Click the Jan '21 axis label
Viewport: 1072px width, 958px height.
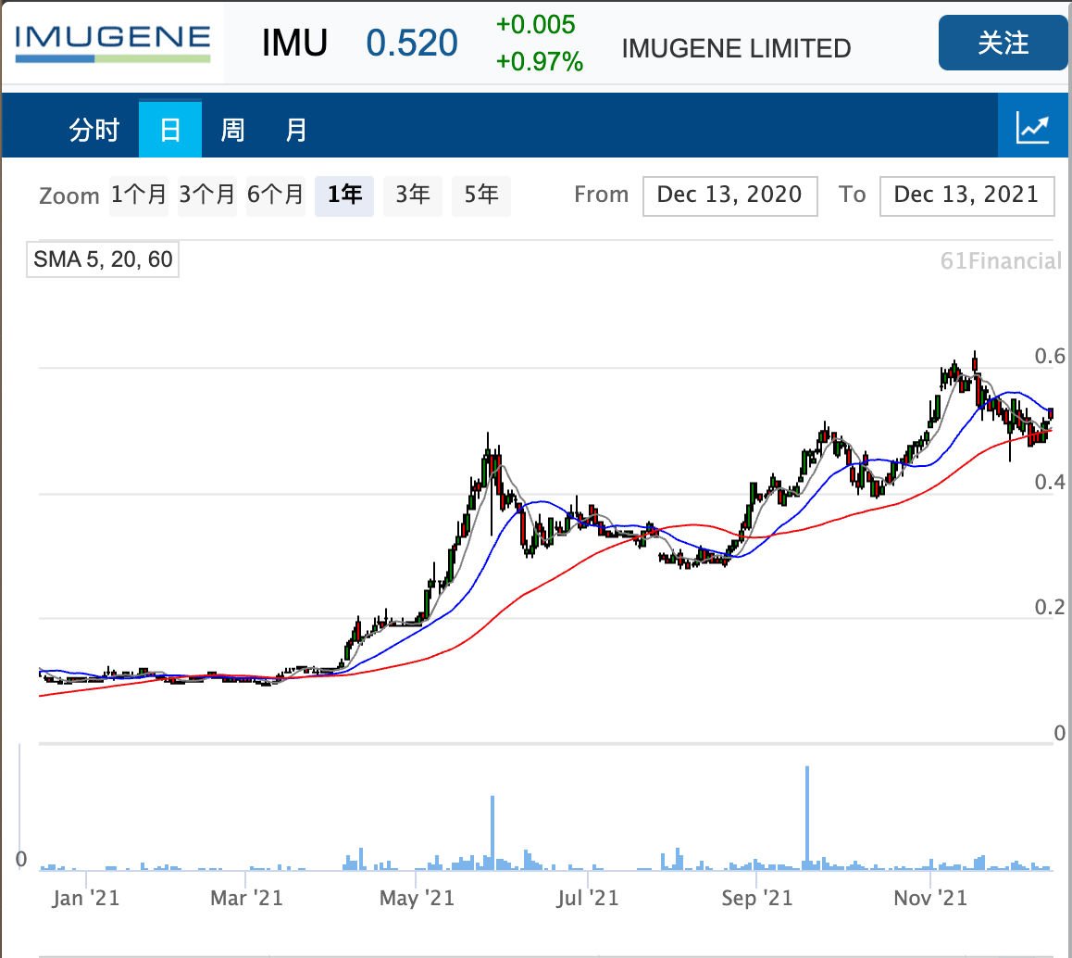pos(86,898)
